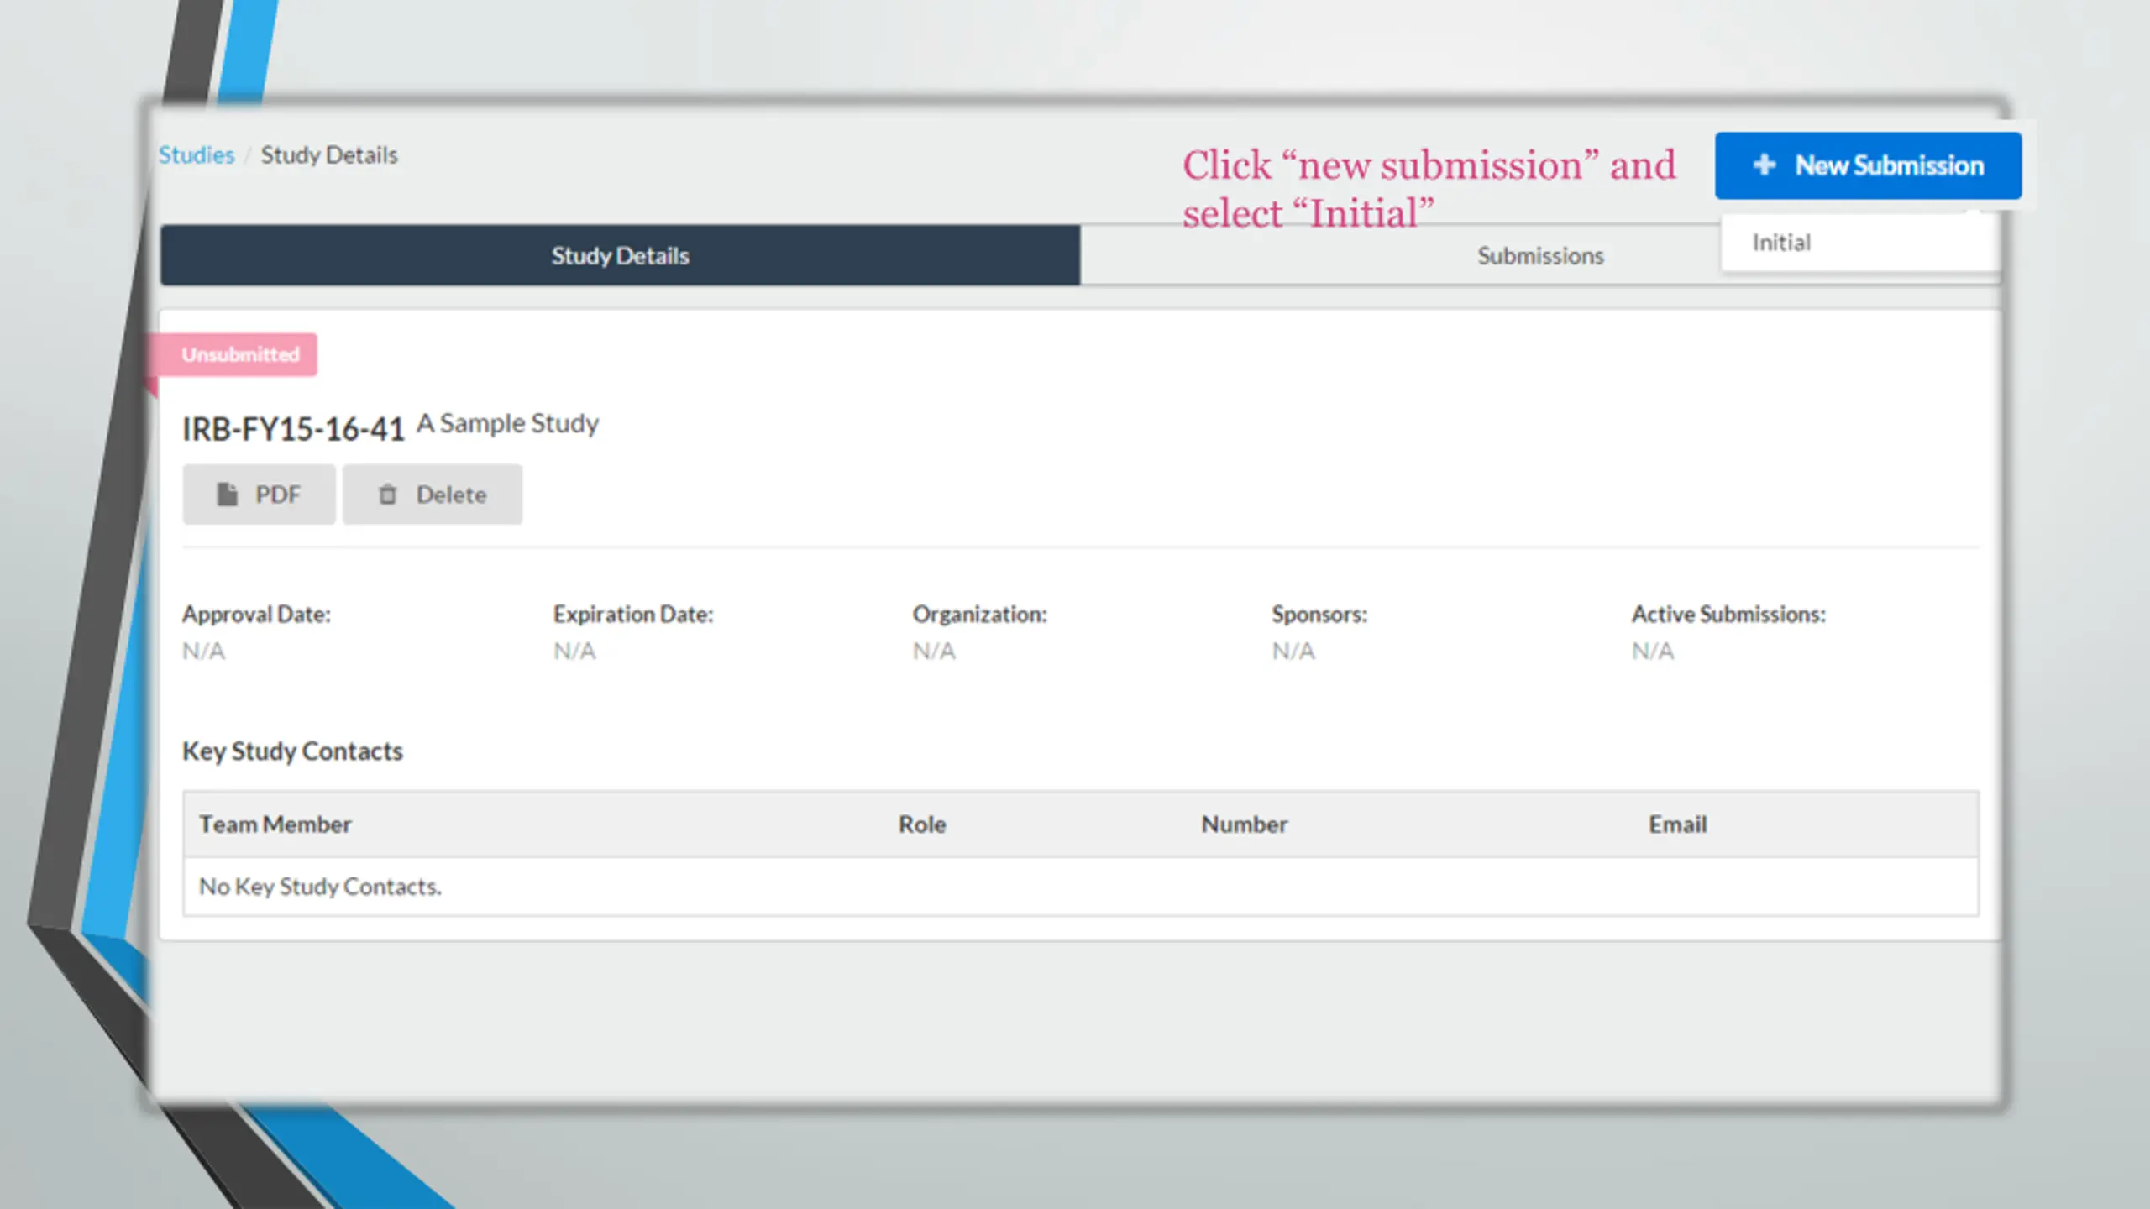Image resolution: width=2150 pixels, height=1209 pixels.
Task: Click the Team Member column header
Action: pos(275,824)
